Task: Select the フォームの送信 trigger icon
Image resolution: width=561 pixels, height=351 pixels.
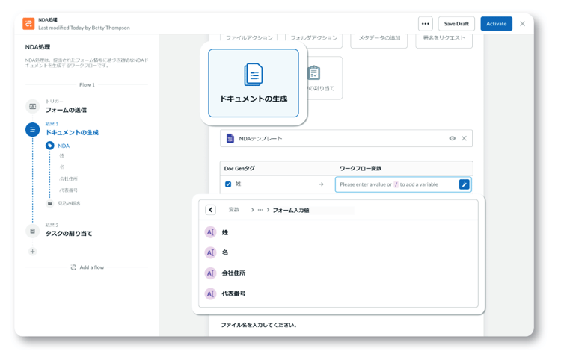Action: [32, 107]
